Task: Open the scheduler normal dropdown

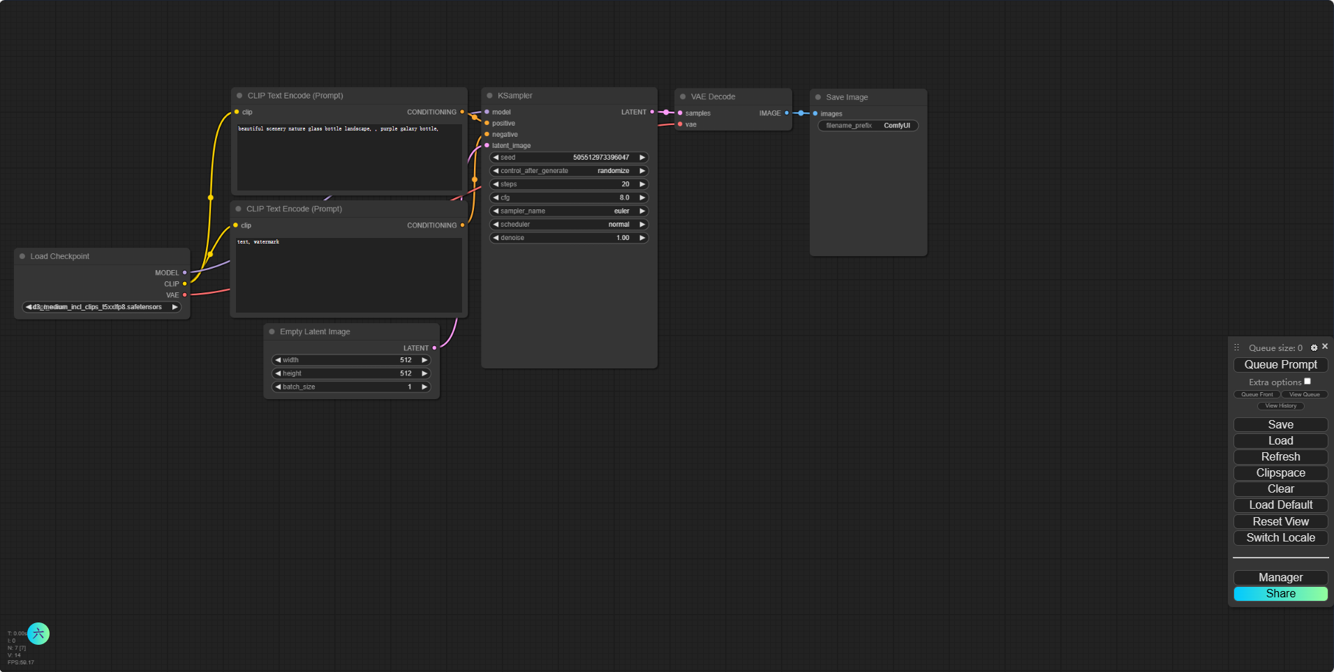Action: pyautogui.click(x=569, y=225)
